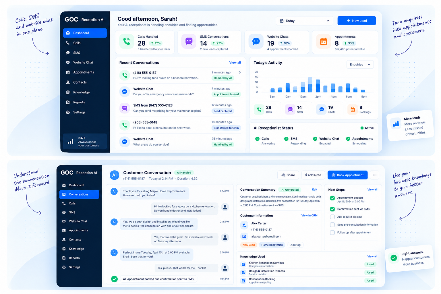
Task: Open Website Chat in the dashboard sidebar
Action: pos(85,62)
